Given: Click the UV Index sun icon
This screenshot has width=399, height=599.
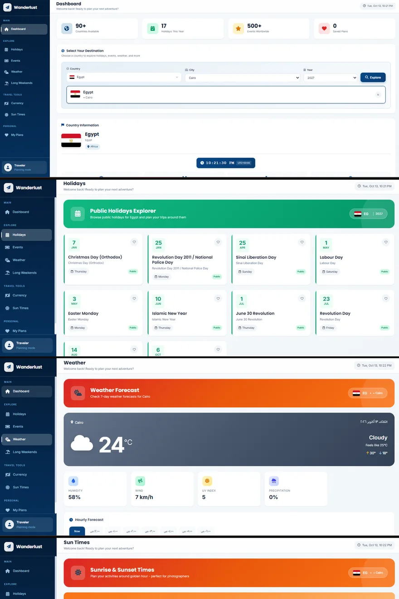Looking at the screenshot, I should [207, 481].
